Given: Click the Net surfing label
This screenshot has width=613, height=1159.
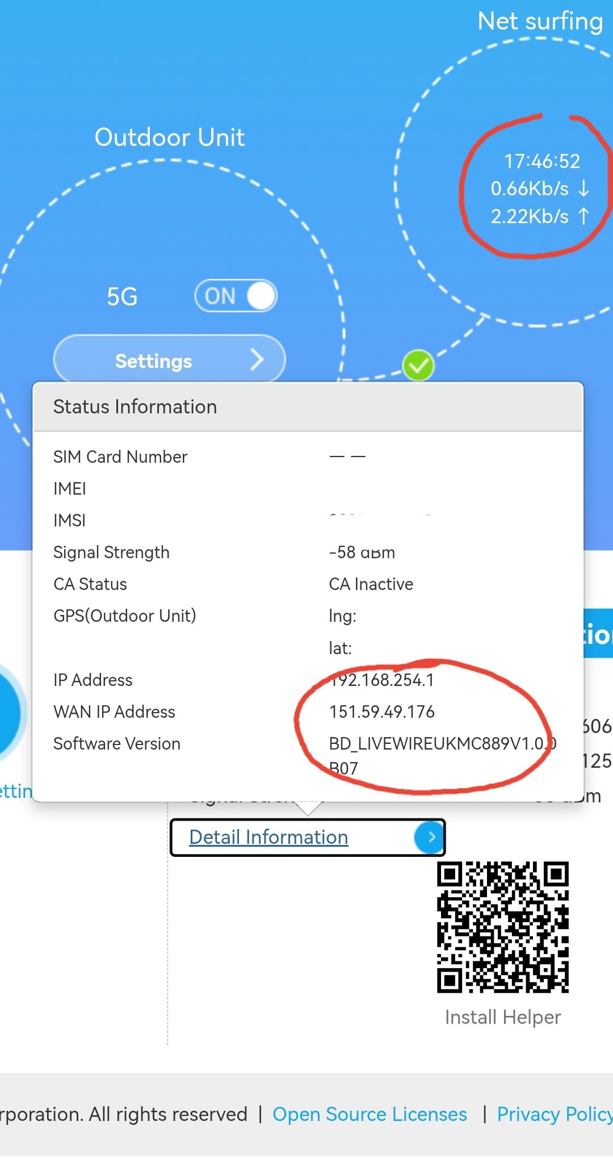Looking at the screenshot, I should tap(540, 22).
